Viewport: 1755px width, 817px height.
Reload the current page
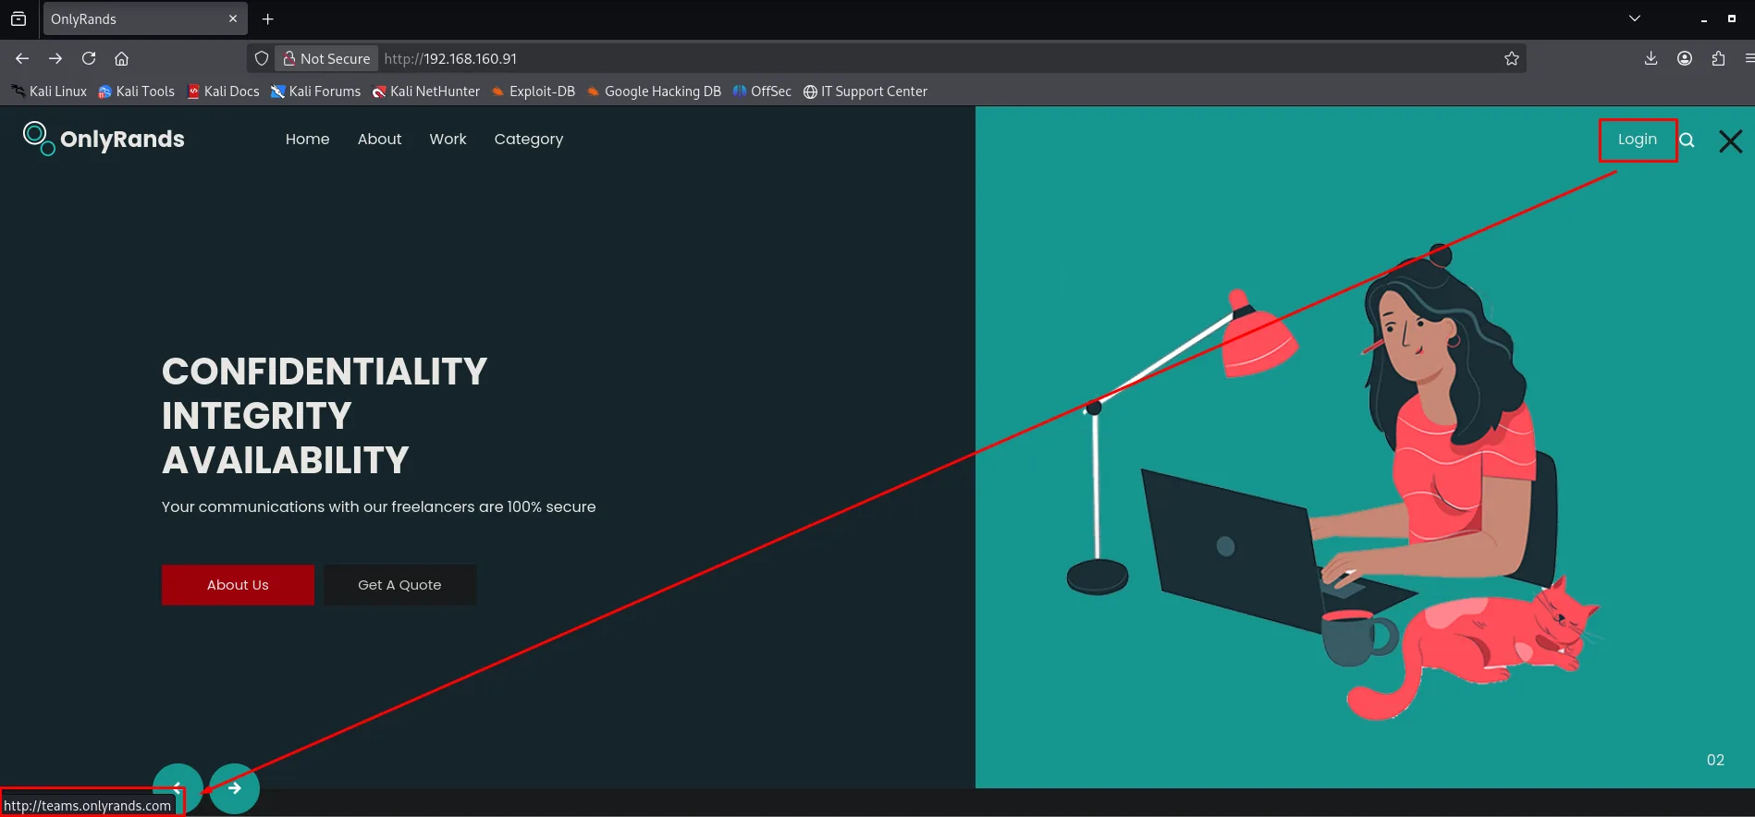pos(89,58)
